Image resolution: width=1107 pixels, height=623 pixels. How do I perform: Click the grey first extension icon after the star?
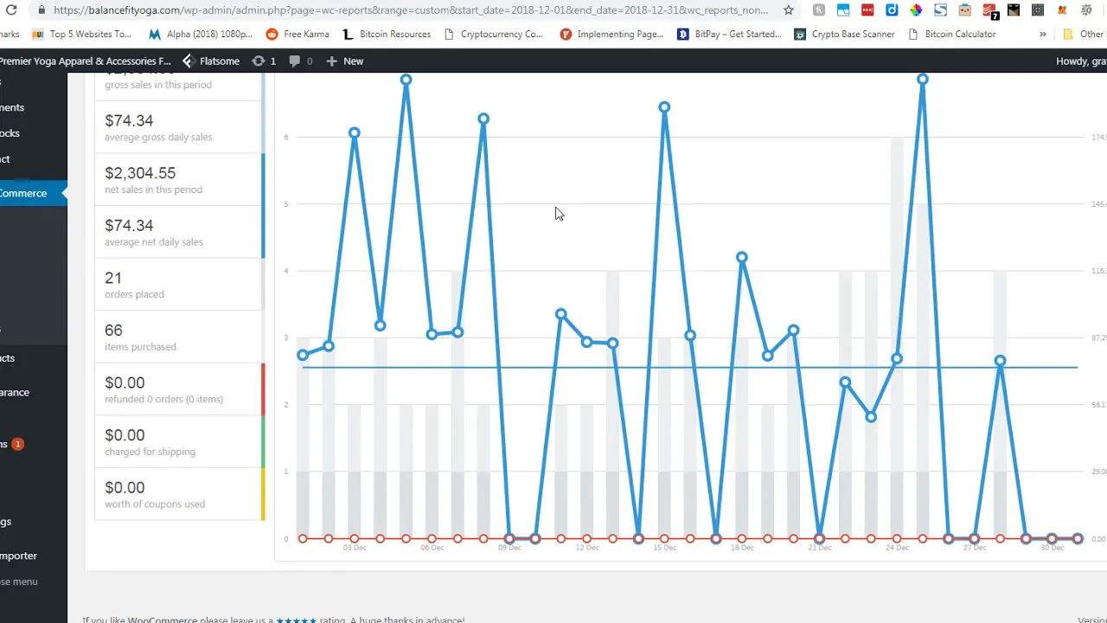pyautogui.click(x=819, y=10)
